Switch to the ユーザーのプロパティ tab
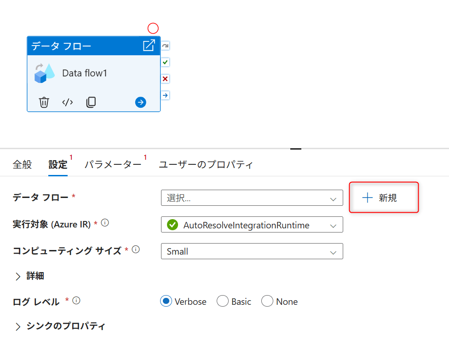Viewport: 449px width, 343px height. coord(206,164)
